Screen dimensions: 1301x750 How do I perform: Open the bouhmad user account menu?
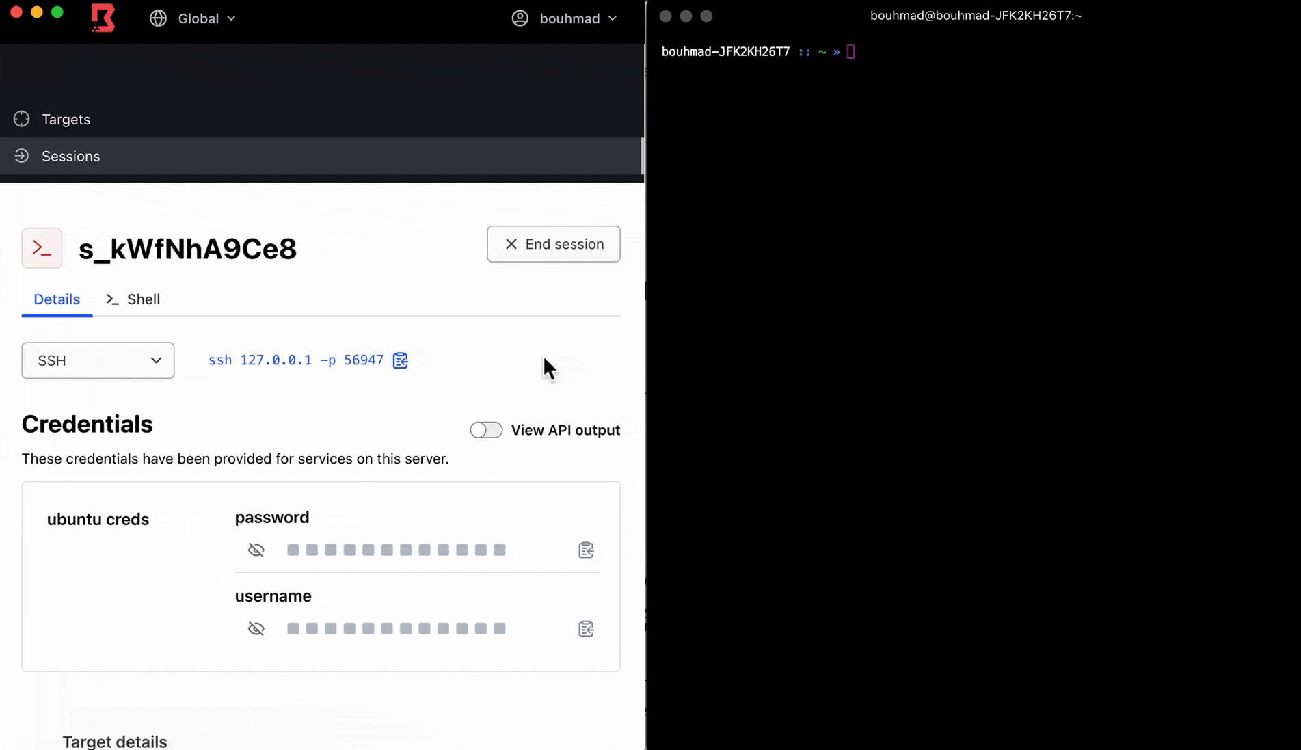[565, 18]
